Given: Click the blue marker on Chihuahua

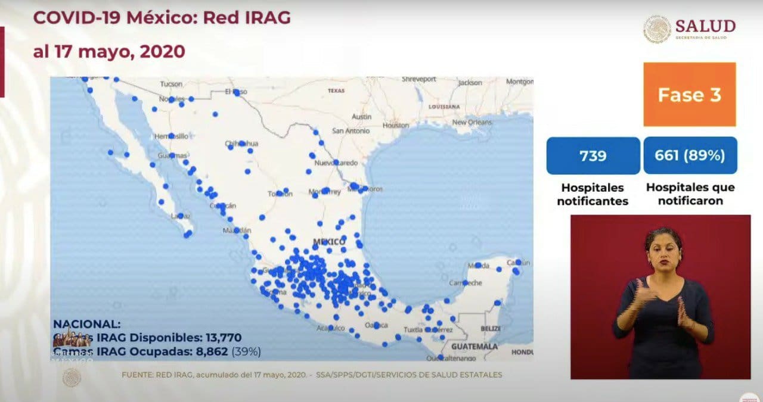Looking at the screenshot, I should [242, 144].
